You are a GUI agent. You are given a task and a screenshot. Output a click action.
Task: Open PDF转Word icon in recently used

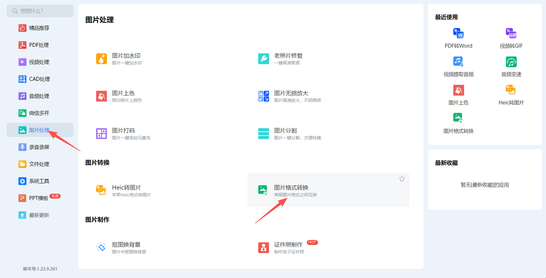coord(458,33)
